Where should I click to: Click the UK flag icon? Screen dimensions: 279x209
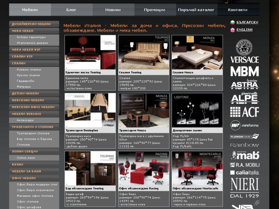coord(232,30)
